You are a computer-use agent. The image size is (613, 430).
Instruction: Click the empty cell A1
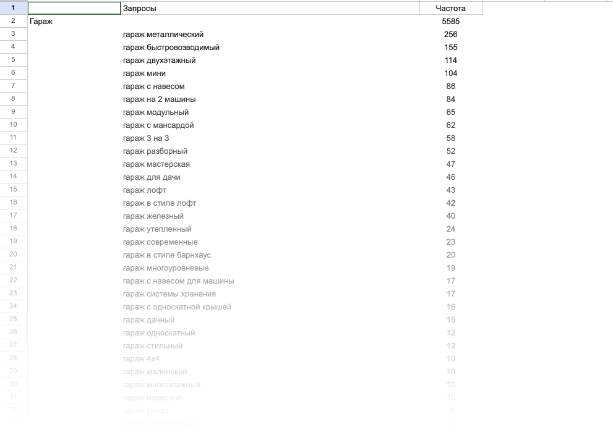pos(74,8)
